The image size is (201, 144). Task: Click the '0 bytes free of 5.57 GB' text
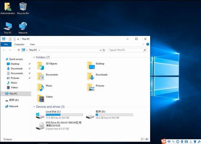(x=57, y=129)
